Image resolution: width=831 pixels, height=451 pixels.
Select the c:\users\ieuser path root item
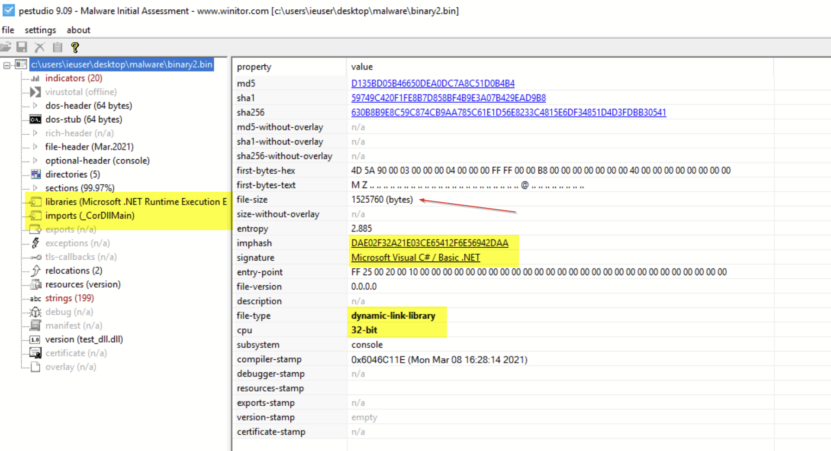click(122, 64)
